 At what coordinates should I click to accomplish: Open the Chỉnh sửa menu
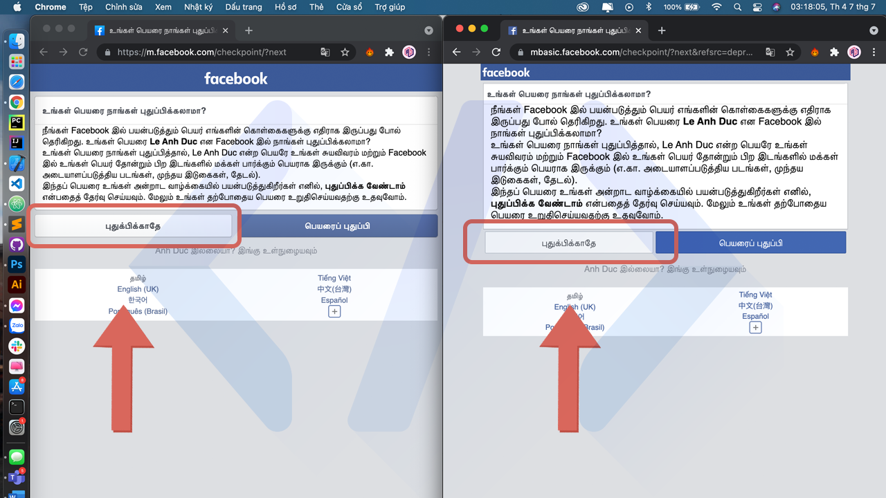[124, 7]
